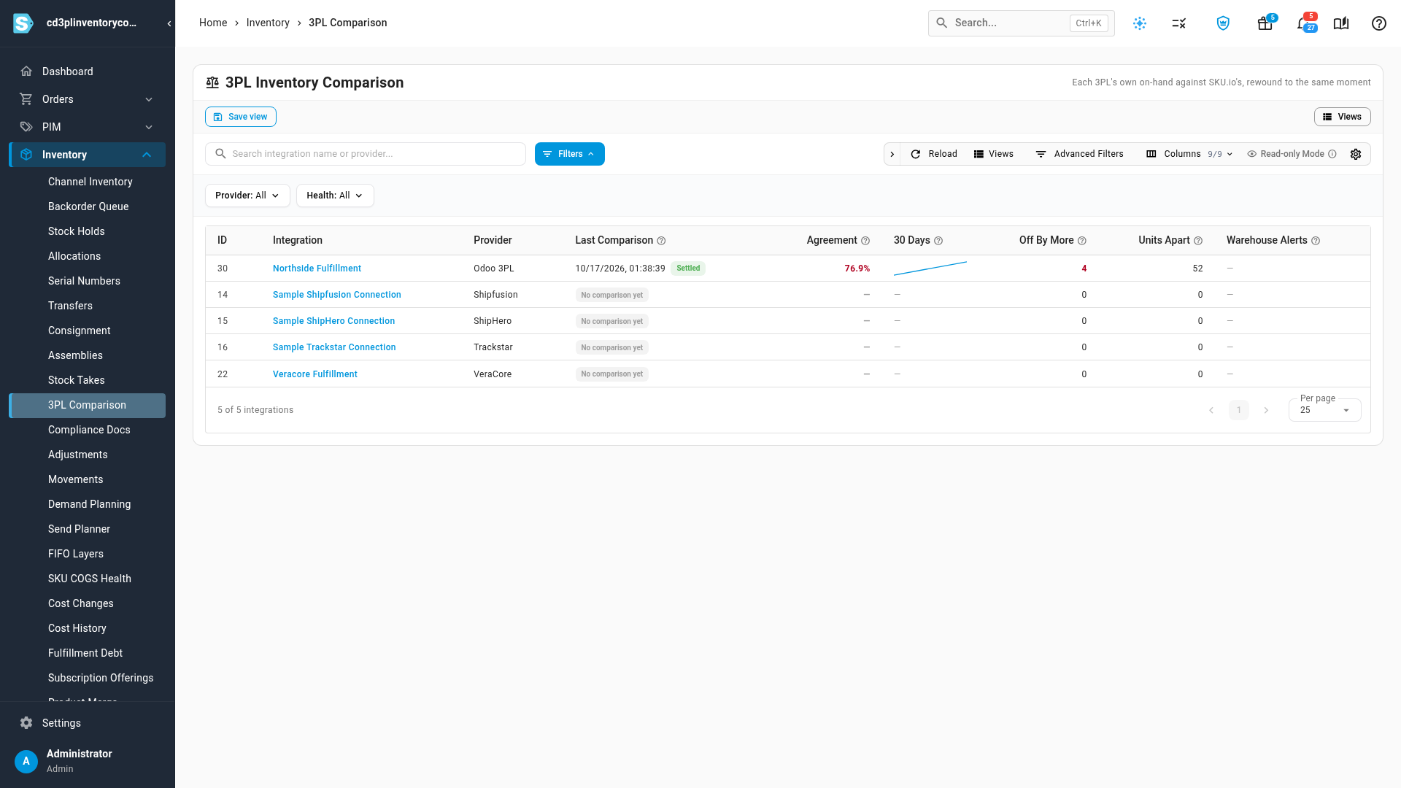Open Advanced Filters
Viewport: 1401px width, 788px height.
coord(1080,154)
